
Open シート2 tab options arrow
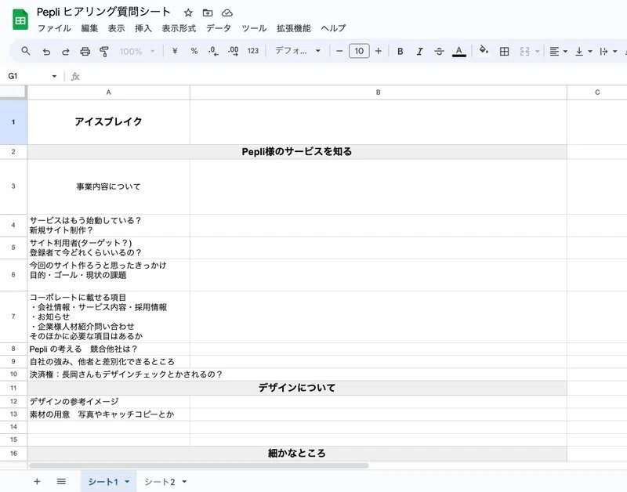(184, 482)
